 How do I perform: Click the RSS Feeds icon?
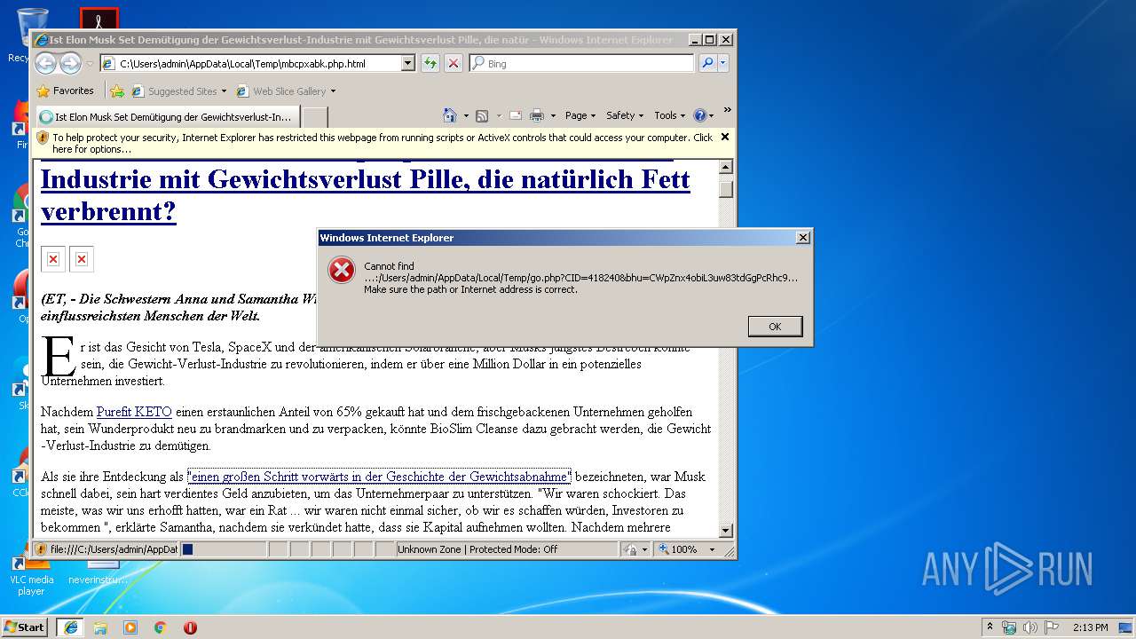(x=482, y=115)
